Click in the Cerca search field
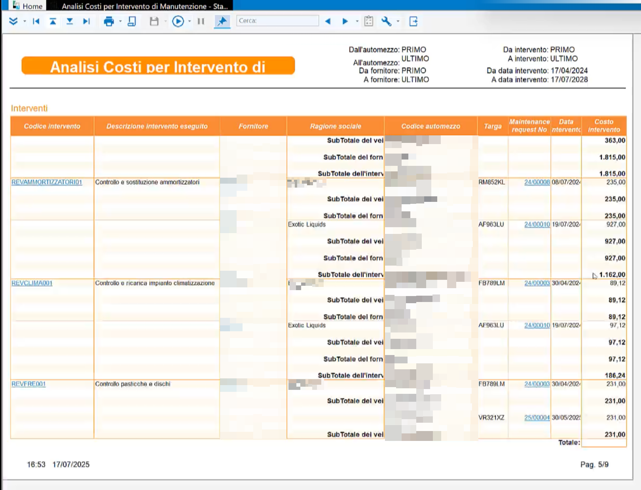Screen dimensions: 641x490 pyautogui.click(x=277, y=21)
